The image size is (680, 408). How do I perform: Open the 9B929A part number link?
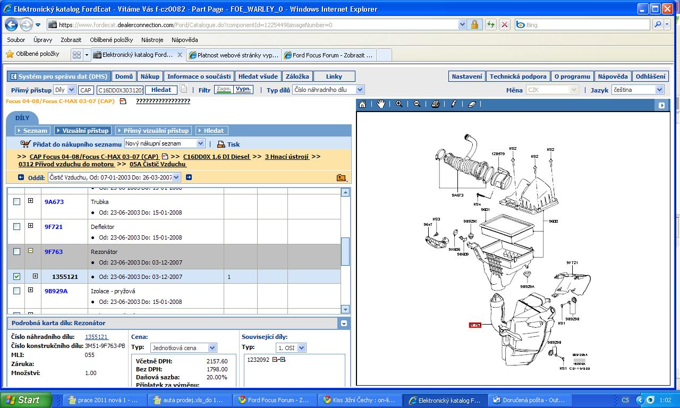click(x=56, y=291)
